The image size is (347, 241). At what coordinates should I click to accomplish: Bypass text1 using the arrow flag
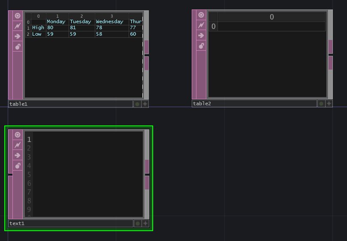click(18, 156)
